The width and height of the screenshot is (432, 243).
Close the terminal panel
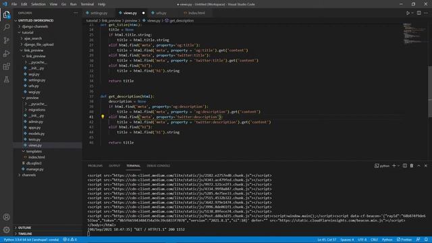[426, 165]
